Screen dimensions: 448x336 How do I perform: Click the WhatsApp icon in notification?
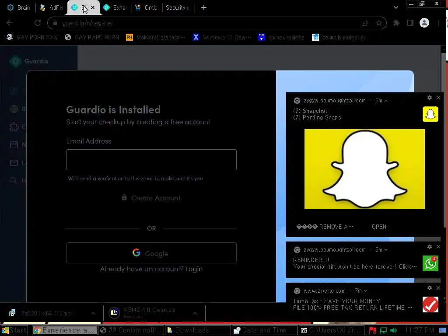click(x=430, y=263)
